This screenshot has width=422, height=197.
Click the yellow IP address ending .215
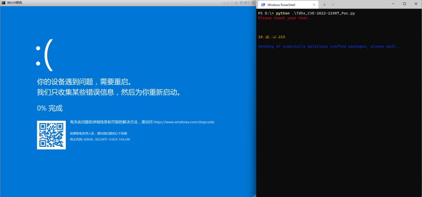272,37
